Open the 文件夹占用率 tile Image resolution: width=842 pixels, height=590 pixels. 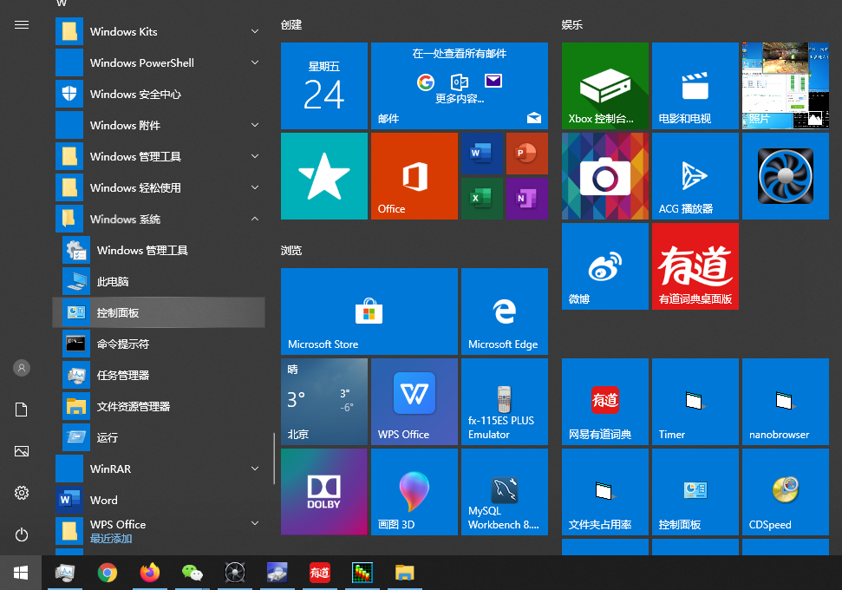coord(605,492)
